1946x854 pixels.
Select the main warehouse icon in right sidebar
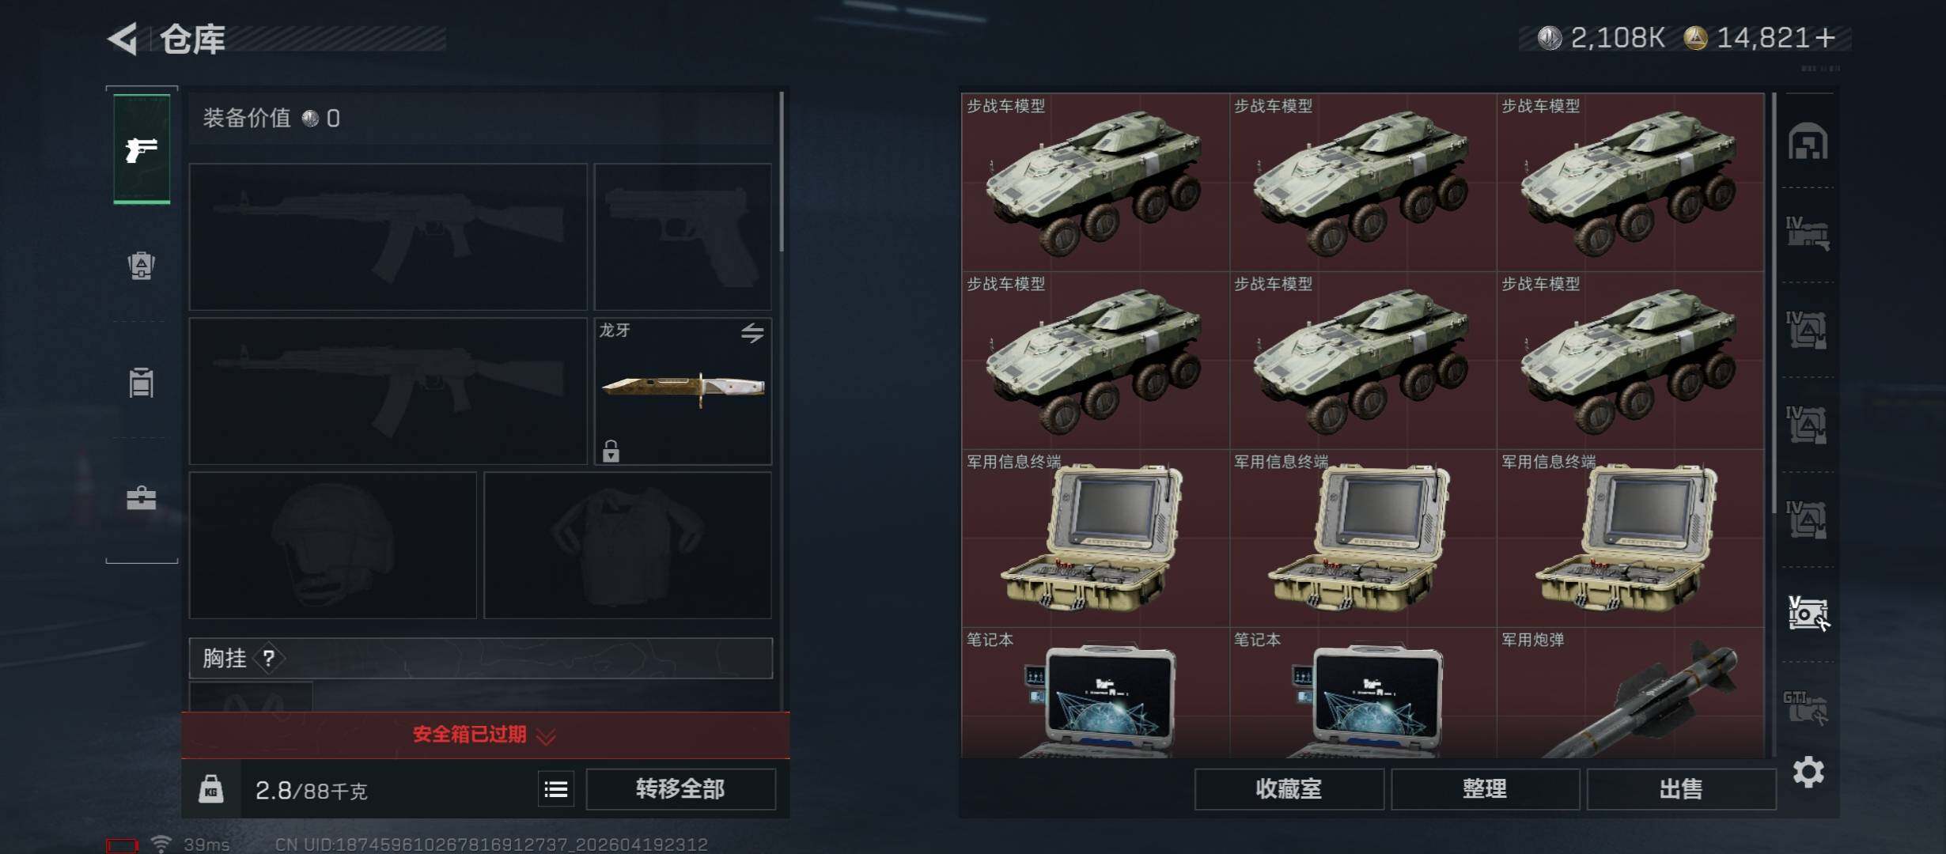click(1808, 142)
